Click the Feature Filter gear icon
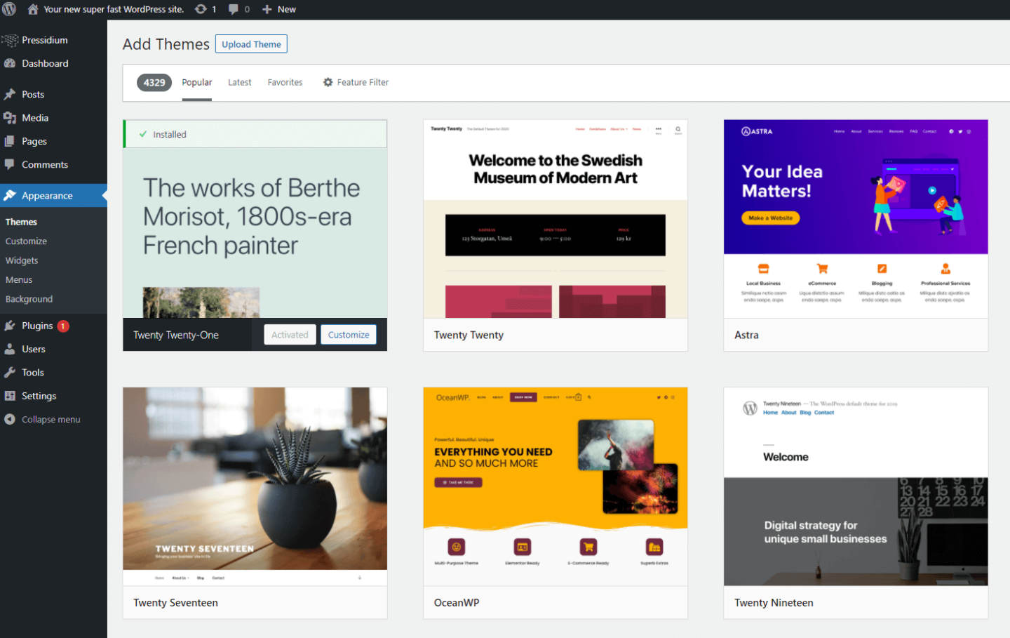 coord(328,82)
